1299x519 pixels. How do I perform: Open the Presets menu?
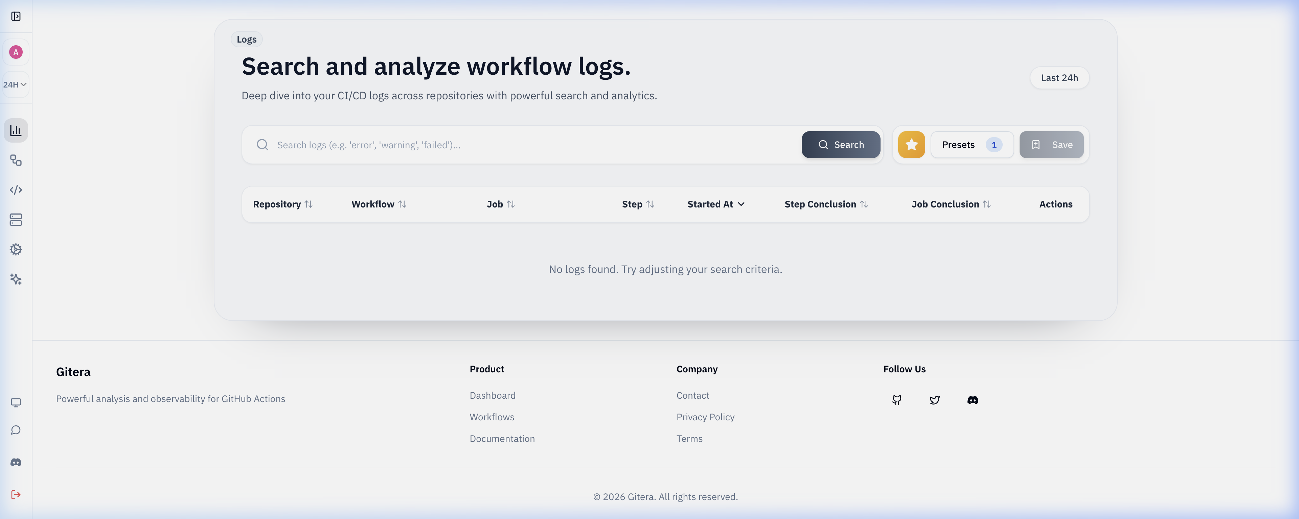click(x=972, y=145)
